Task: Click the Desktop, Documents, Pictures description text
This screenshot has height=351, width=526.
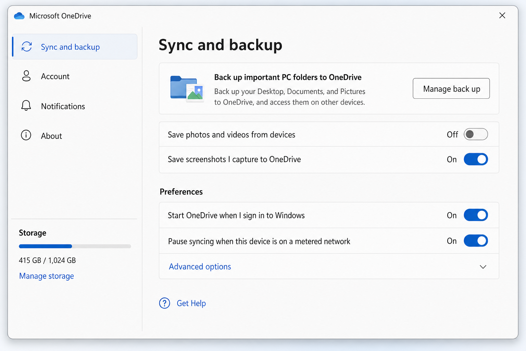Action: 290,97
